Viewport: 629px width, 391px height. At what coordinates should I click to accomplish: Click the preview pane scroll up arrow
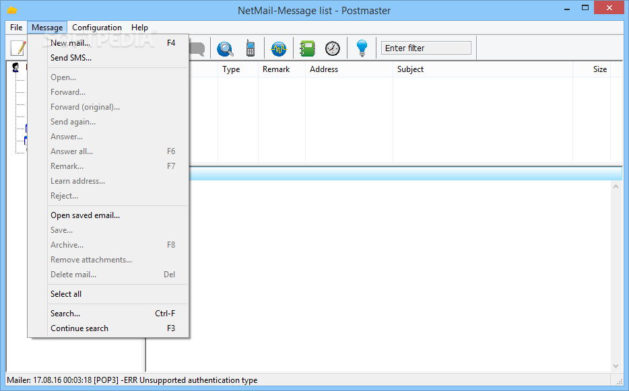(616, 186)
